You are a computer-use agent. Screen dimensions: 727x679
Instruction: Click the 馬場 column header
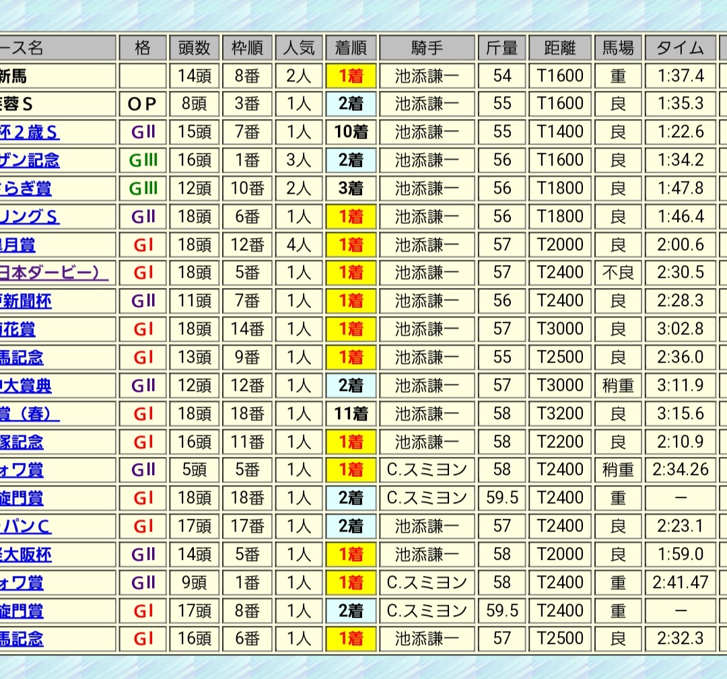click(x=618, y=48)
